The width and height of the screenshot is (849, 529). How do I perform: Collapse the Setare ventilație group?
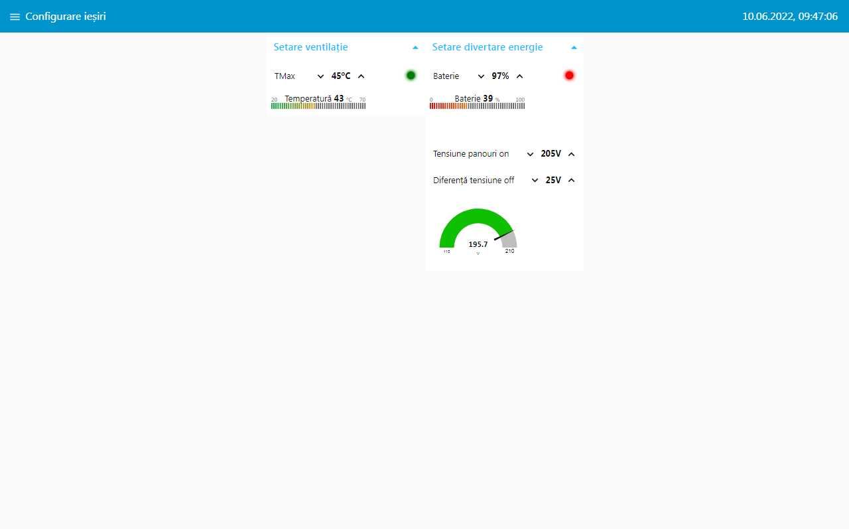(415, 47)
